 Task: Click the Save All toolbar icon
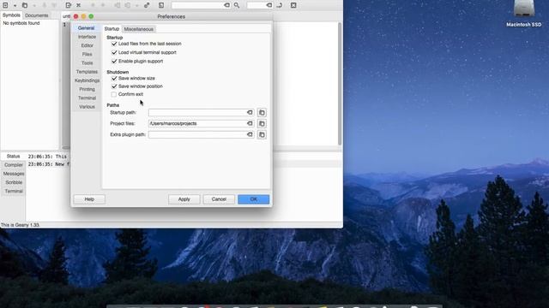coord(54,5)
